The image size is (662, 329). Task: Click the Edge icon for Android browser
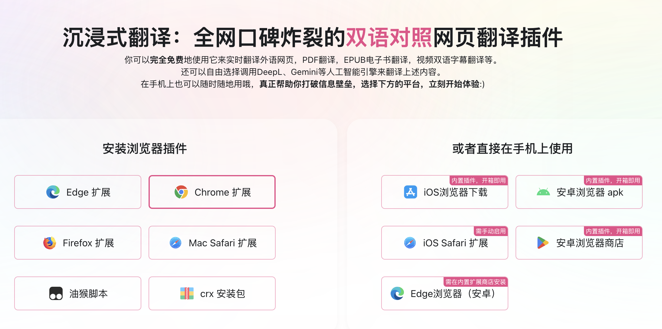[x=397, y=293]
